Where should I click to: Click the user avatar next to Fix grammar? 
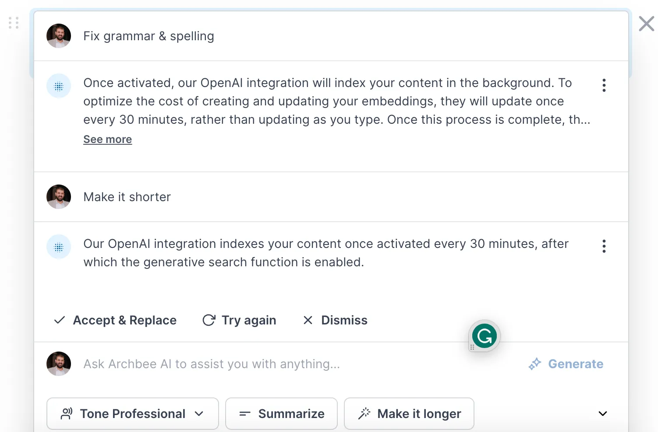59,36
